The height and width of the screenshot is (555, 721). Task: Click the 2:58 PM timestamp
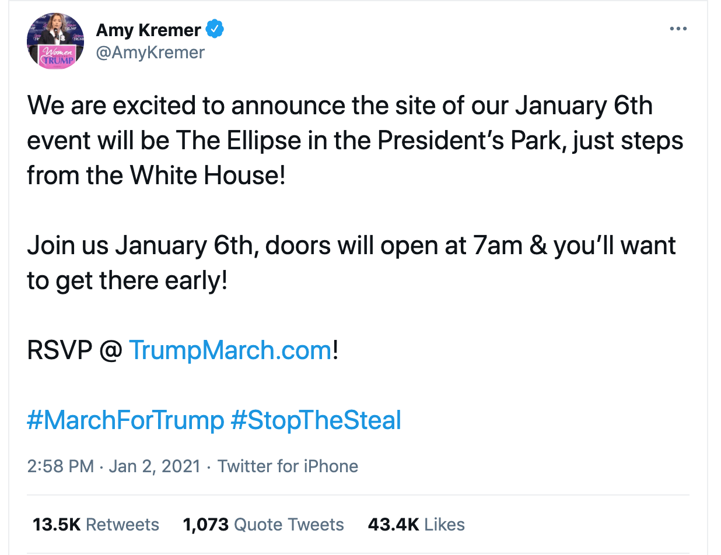point(60,466)
